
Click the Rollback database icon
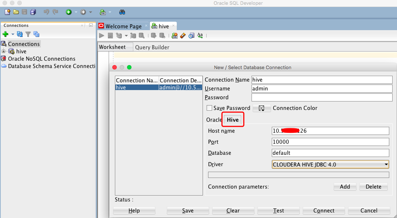162,36
